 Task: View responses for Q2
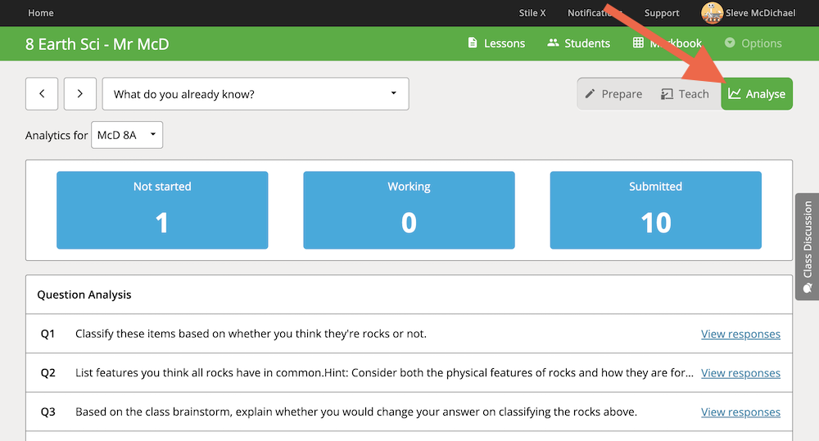740,373
